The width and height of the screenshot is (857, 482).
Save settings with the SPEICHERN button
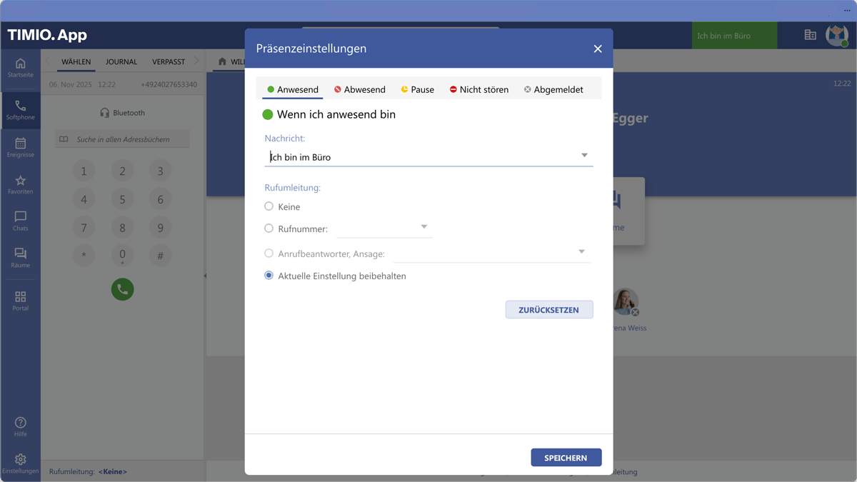tap(566, 457)
